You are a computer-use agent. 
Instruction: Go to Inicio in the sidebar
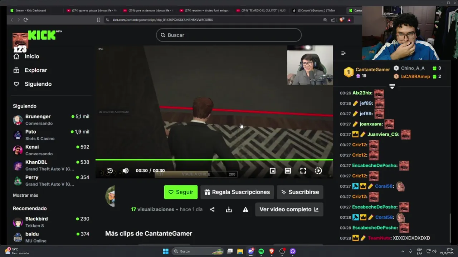tap(26, 56)
